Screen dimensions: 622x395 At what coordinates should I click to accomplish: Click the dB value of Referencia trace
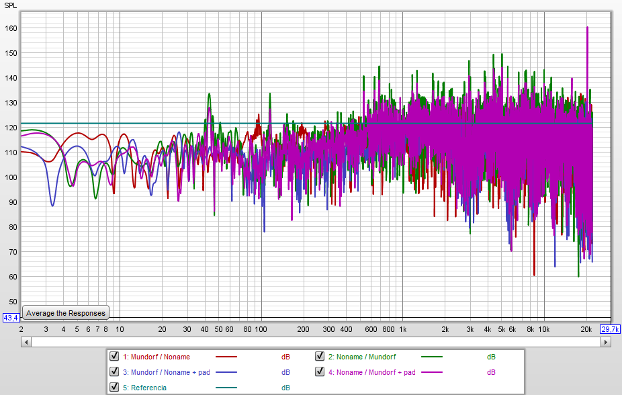tap(285, 388)
